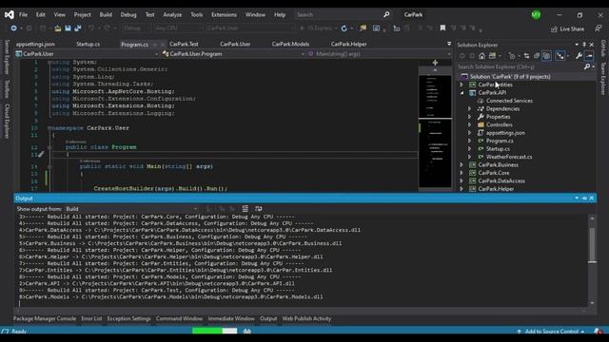Click the Redo arrow in the toolbar
The height and width of the screenshot is (342, 609).
107,28
